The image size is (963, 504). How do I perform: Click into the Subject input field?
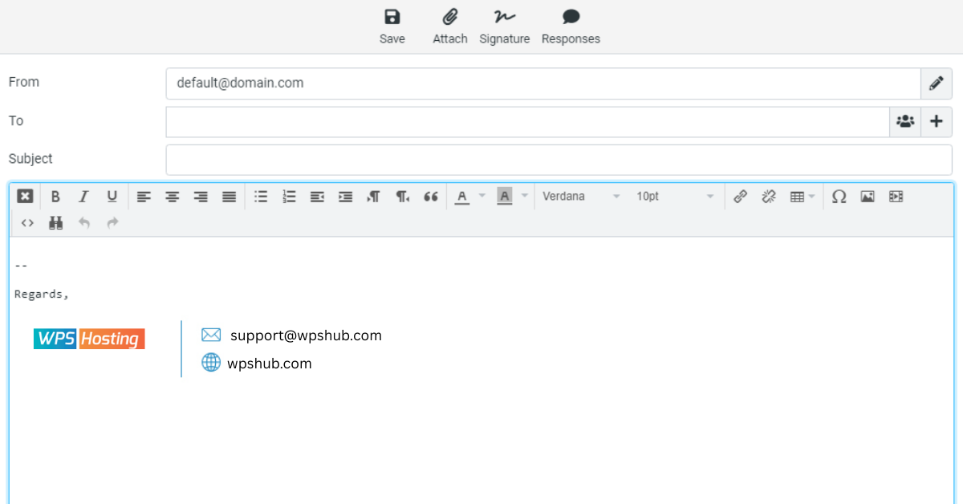click(x=559, y=160)
